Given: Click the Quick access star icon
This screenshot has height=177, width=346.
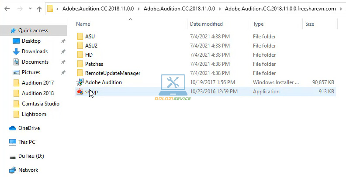Looking at the screenshot, I should [x=13, y=31].
